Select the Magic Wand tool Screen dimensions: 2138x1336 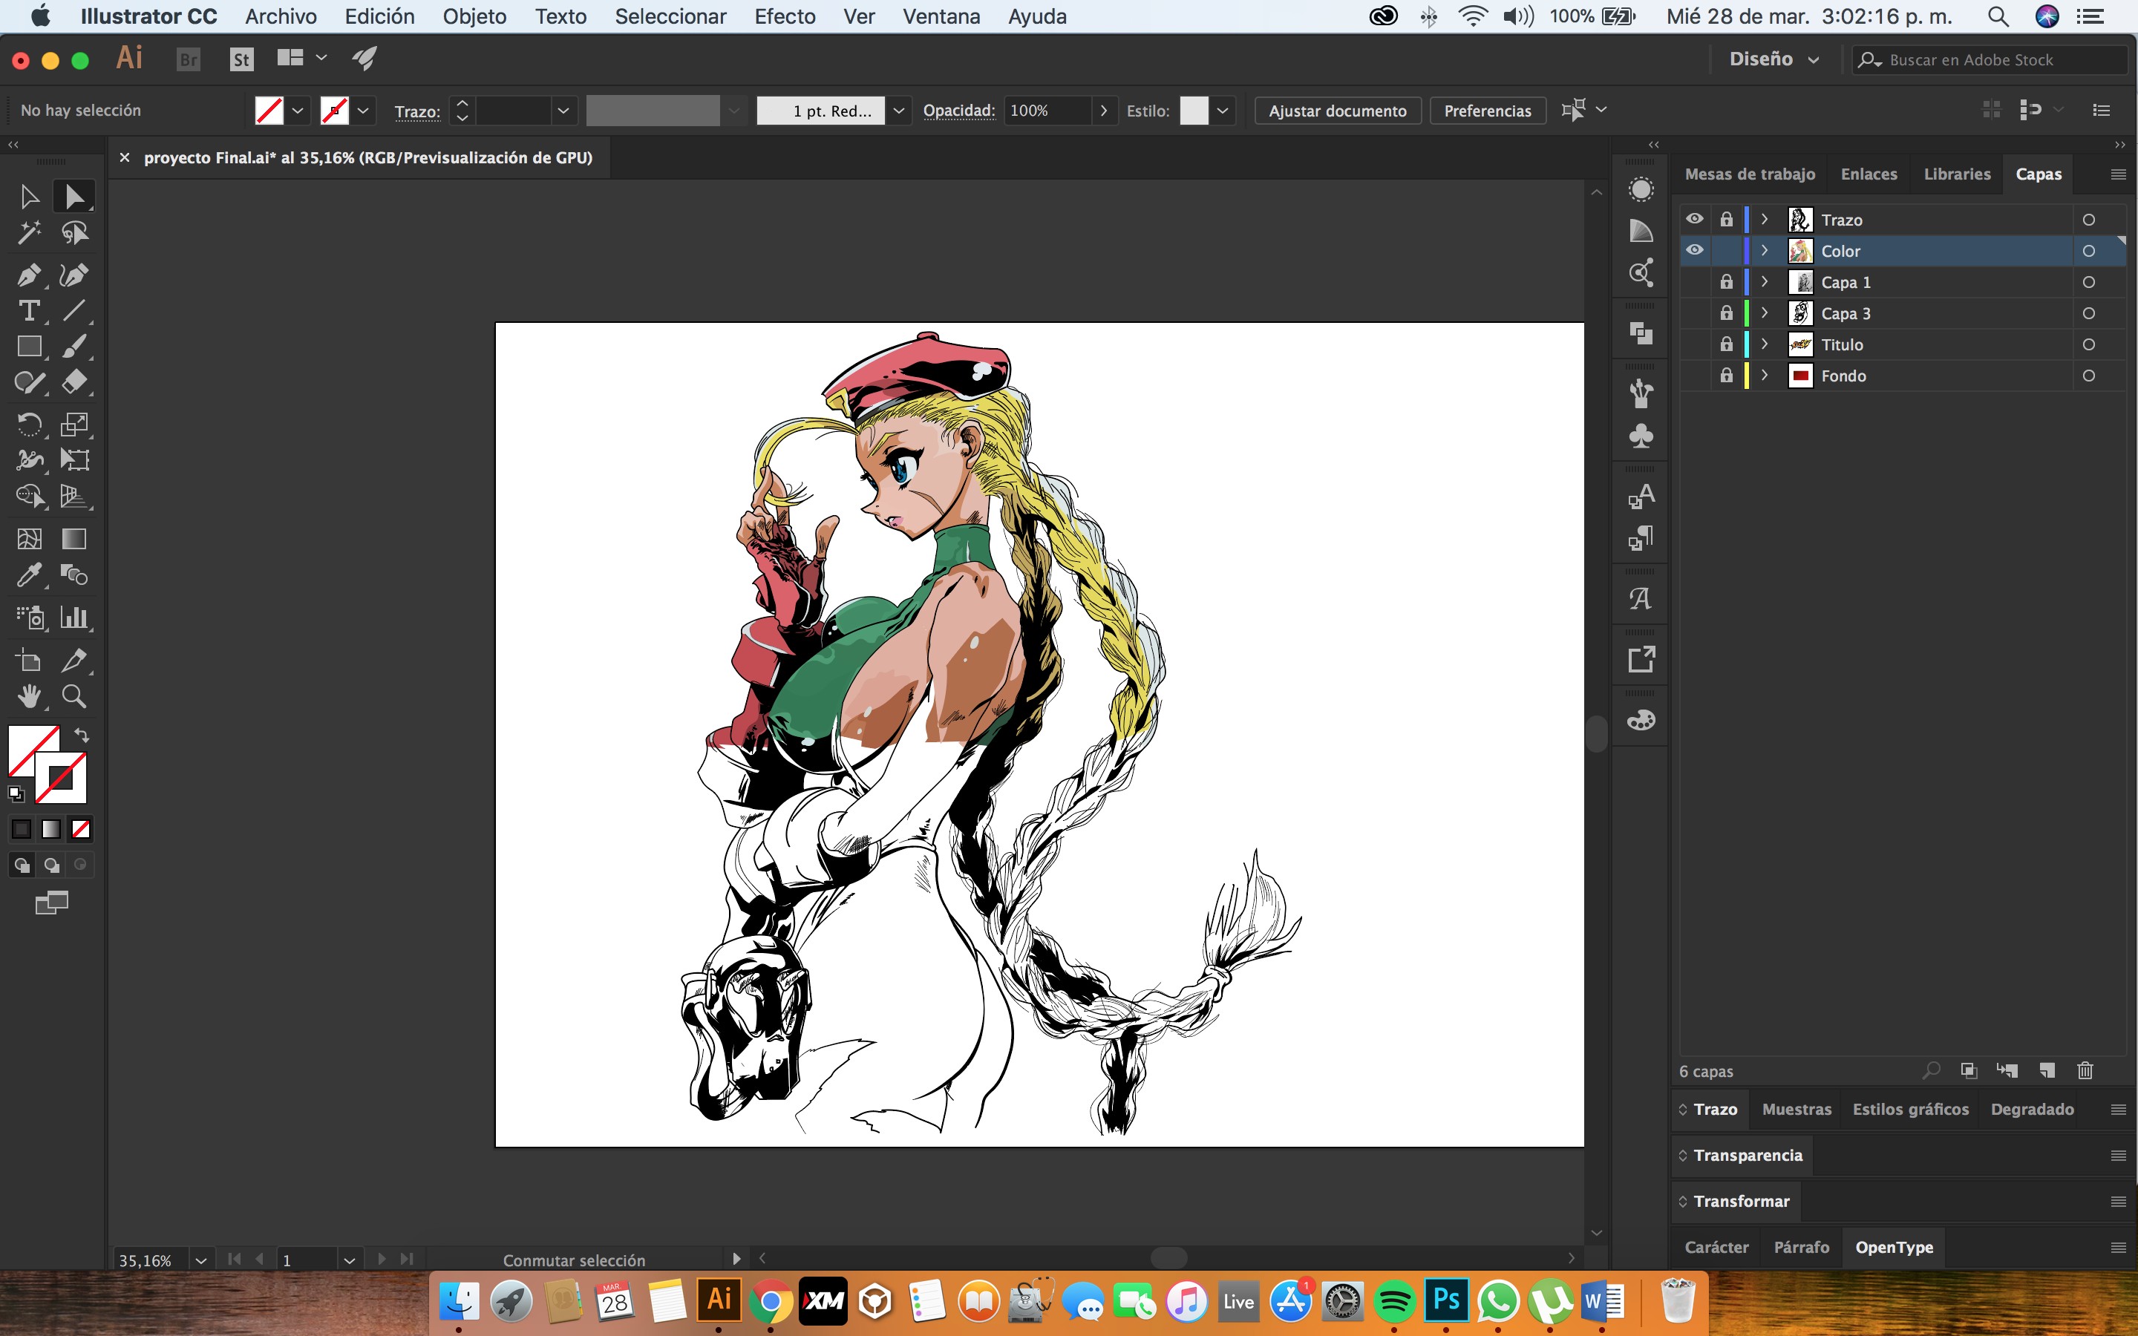click(28, 232)
